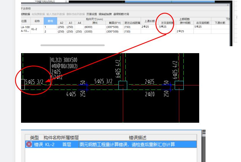
Task: Click the greyed 粘贴跨数据 toolbar item
Action: coord(38,14)
